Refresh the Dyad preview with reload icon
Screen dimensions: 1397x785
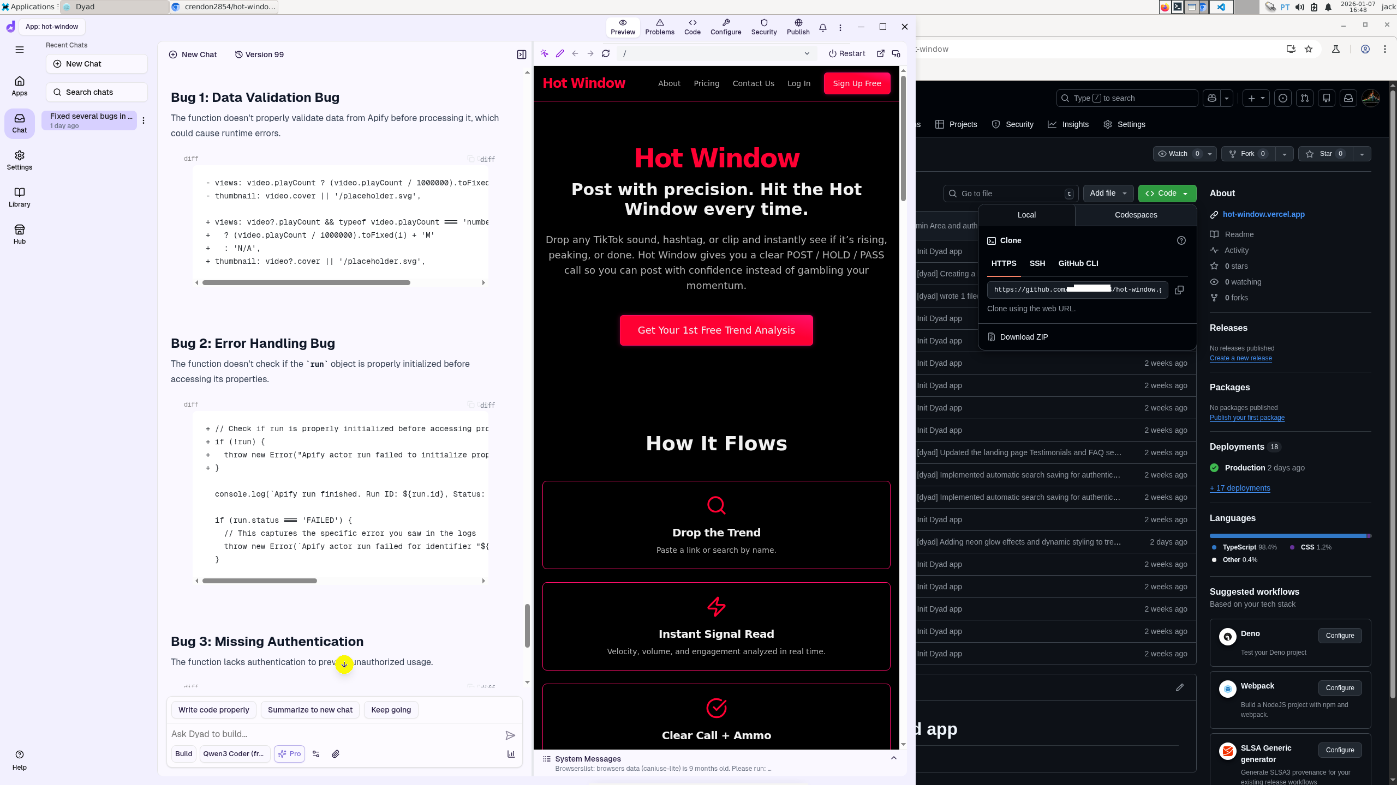606,53
